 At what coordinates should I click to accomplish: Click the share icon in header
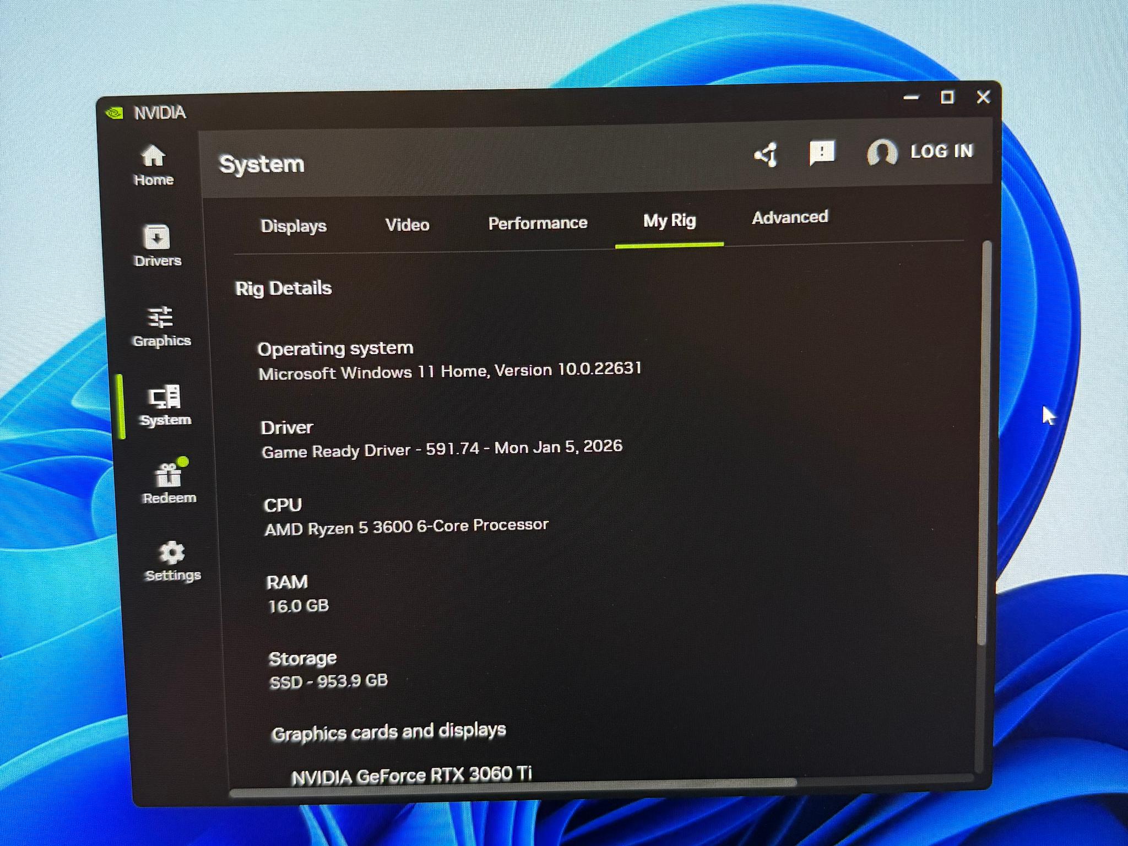766,155
